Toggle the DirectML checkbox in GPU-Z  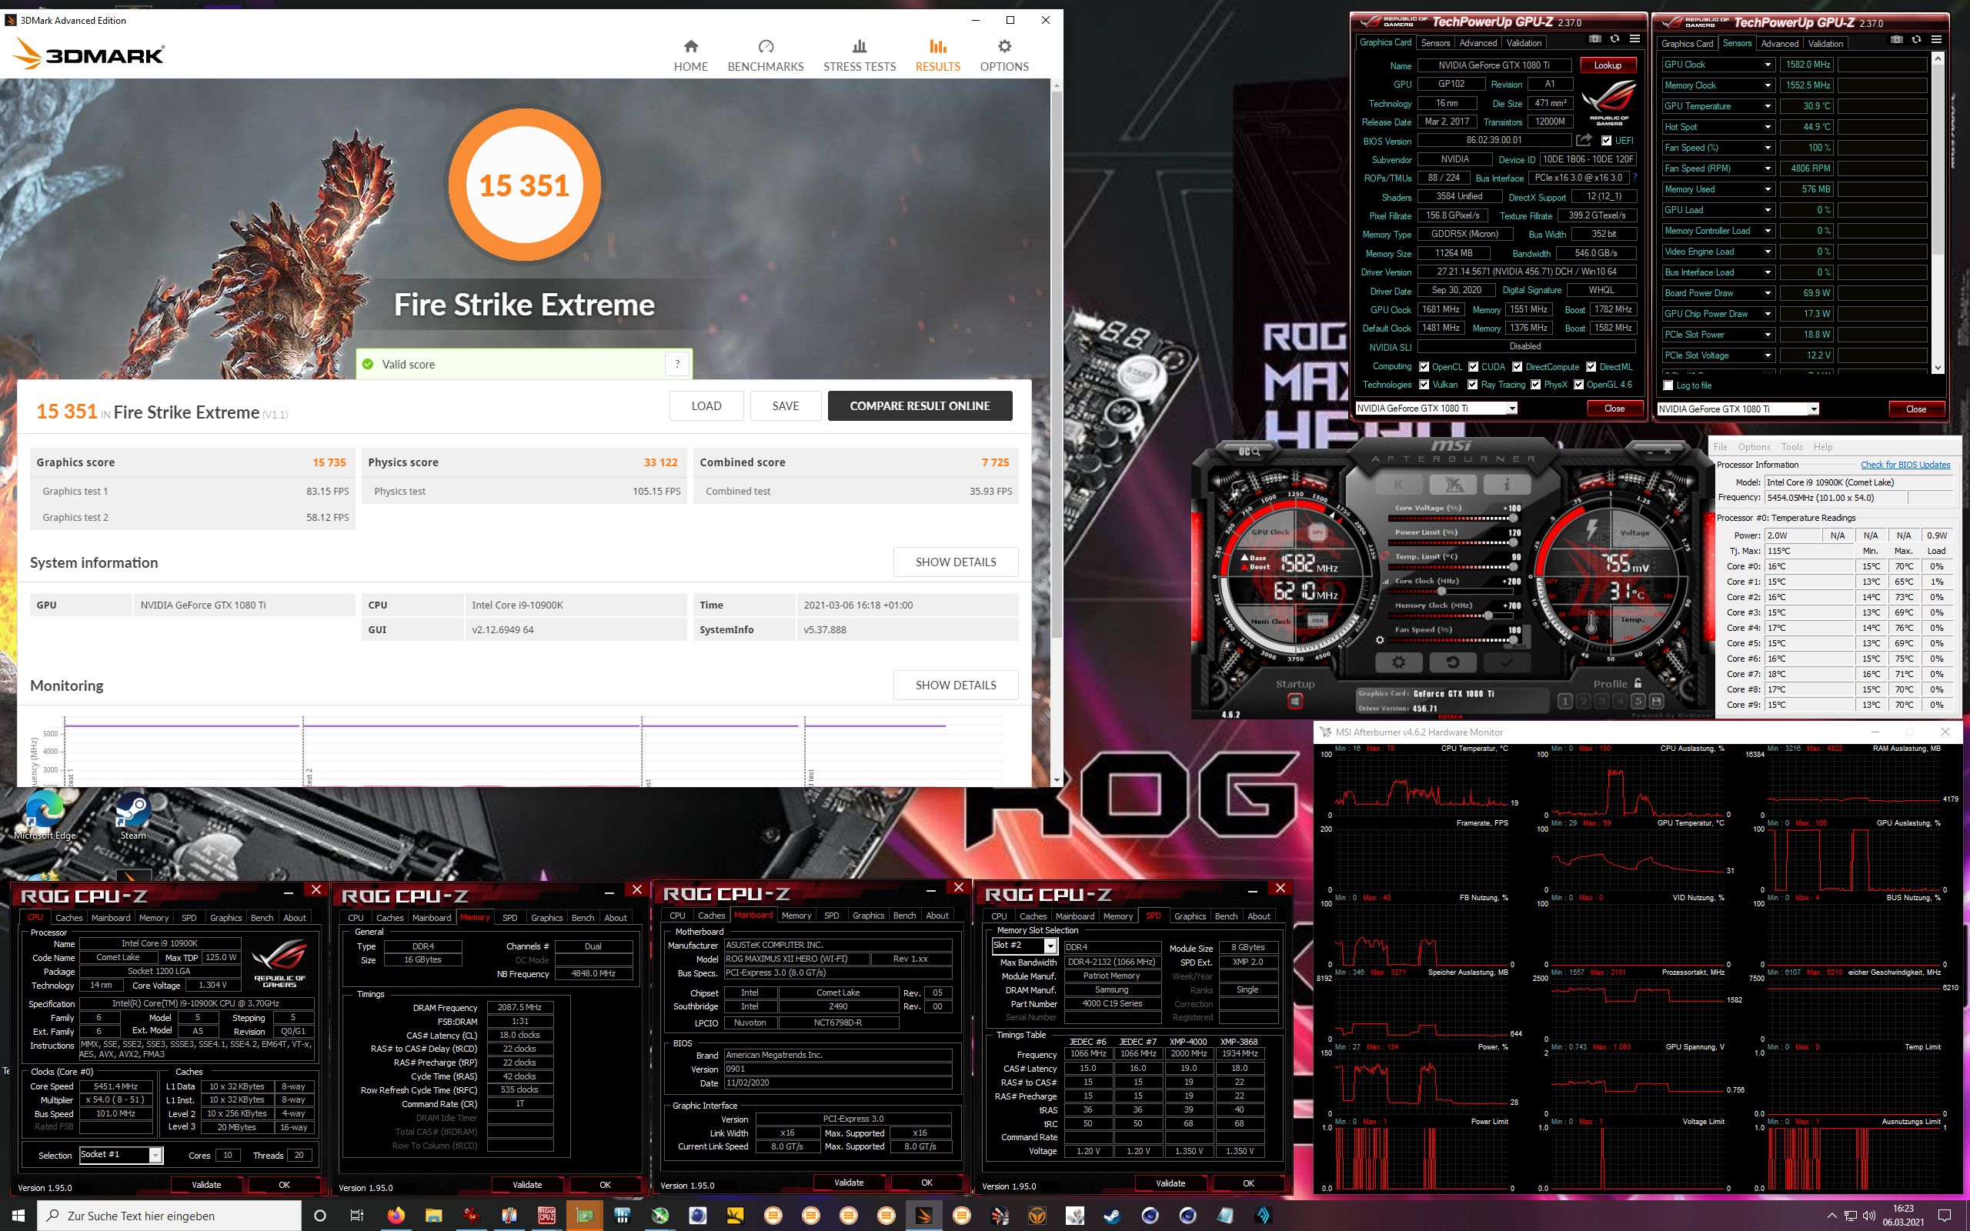pos(1591,366)
